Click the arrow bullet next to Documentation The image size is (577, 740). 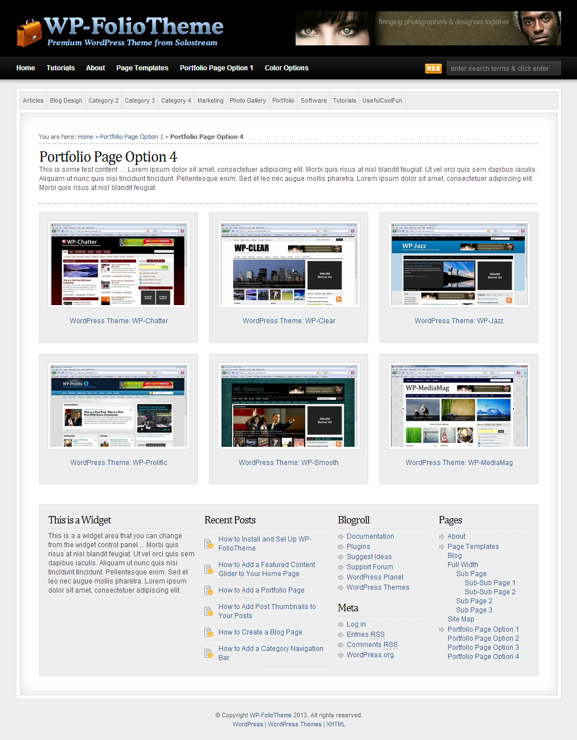[341, 536]
